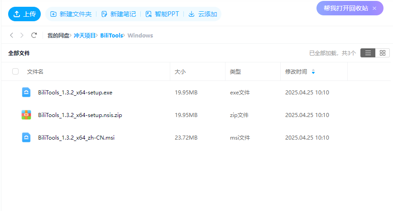Click the msi文件 type cell
Viewport: 393px width, 211px height.
(x=240, y=137)
